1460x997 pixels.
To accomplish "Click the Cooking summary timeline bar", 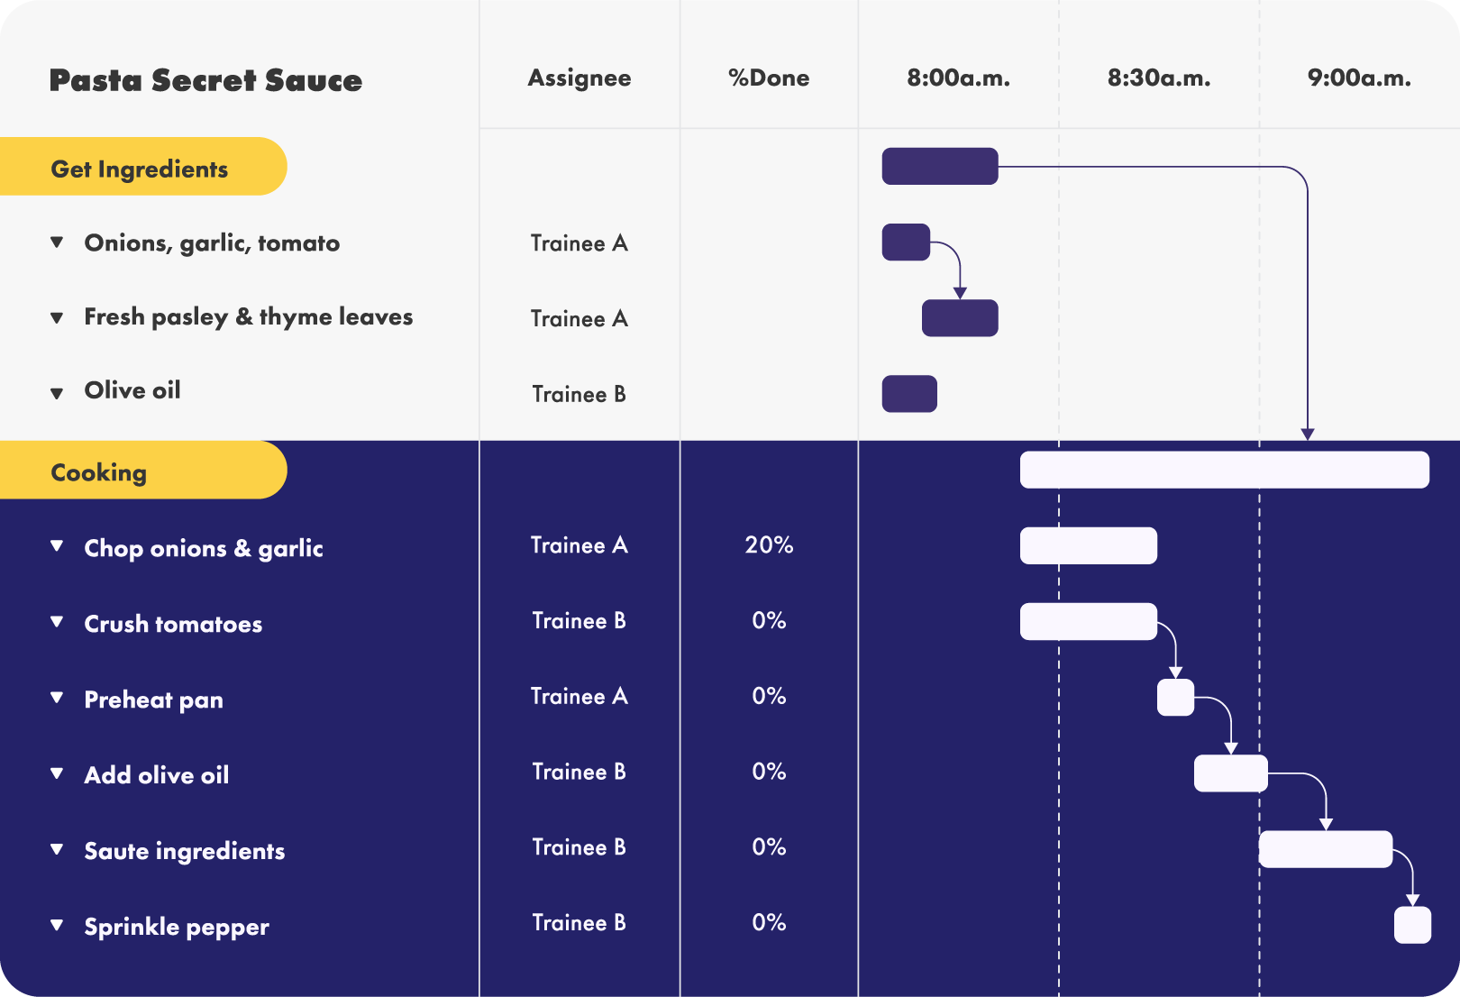I will tap(1224, 470).
